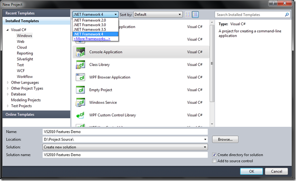Choose .NET Framework 3.5 option
296x181 pixels.
96,29
